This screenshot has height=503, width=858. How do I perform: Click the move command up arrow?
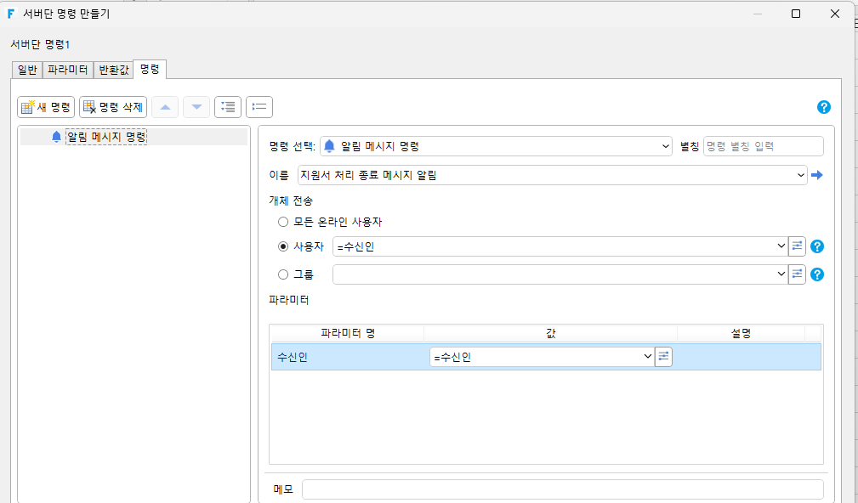point(165,107)
